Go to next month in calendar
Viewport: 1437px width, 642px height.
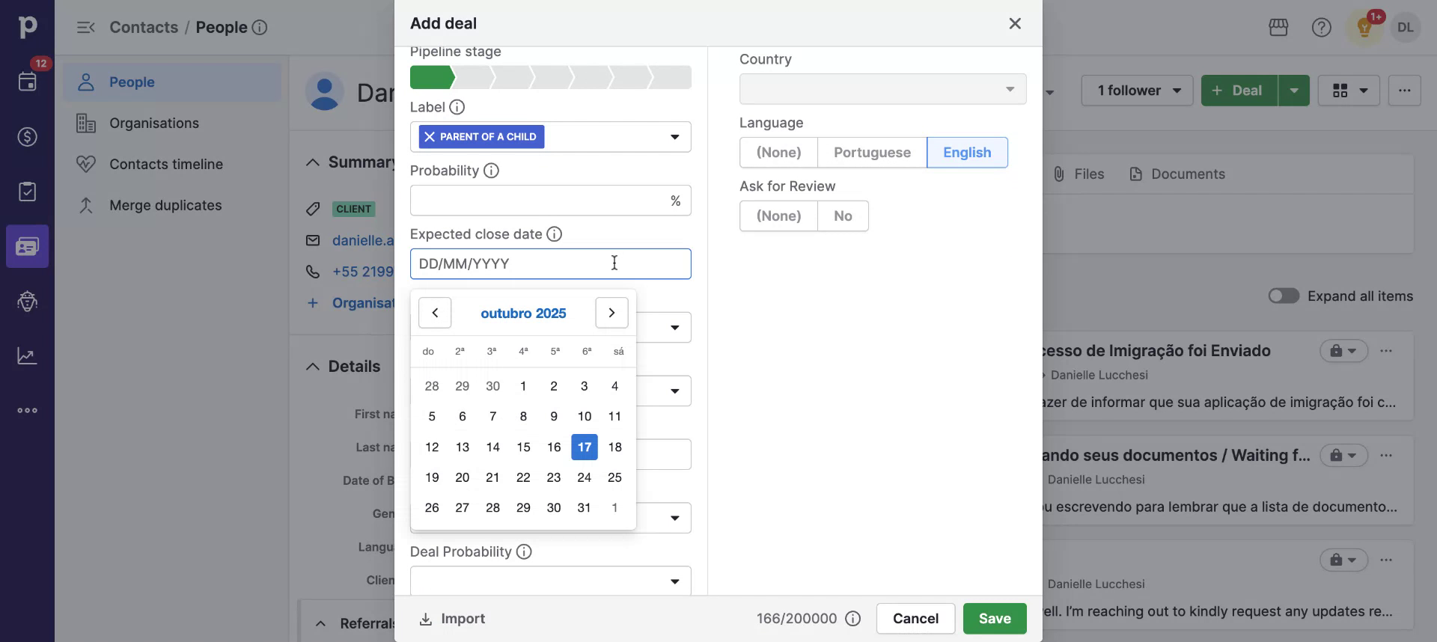(x=611, y=313)
